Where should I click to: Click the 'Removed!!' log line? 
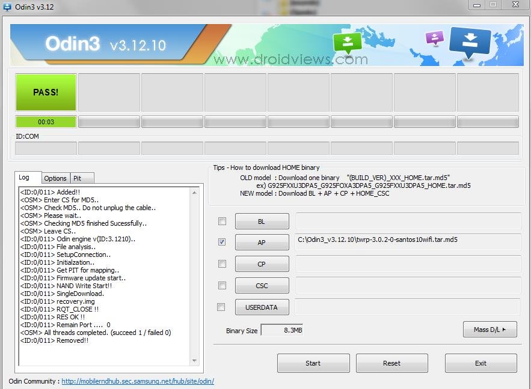pos(54,340)
